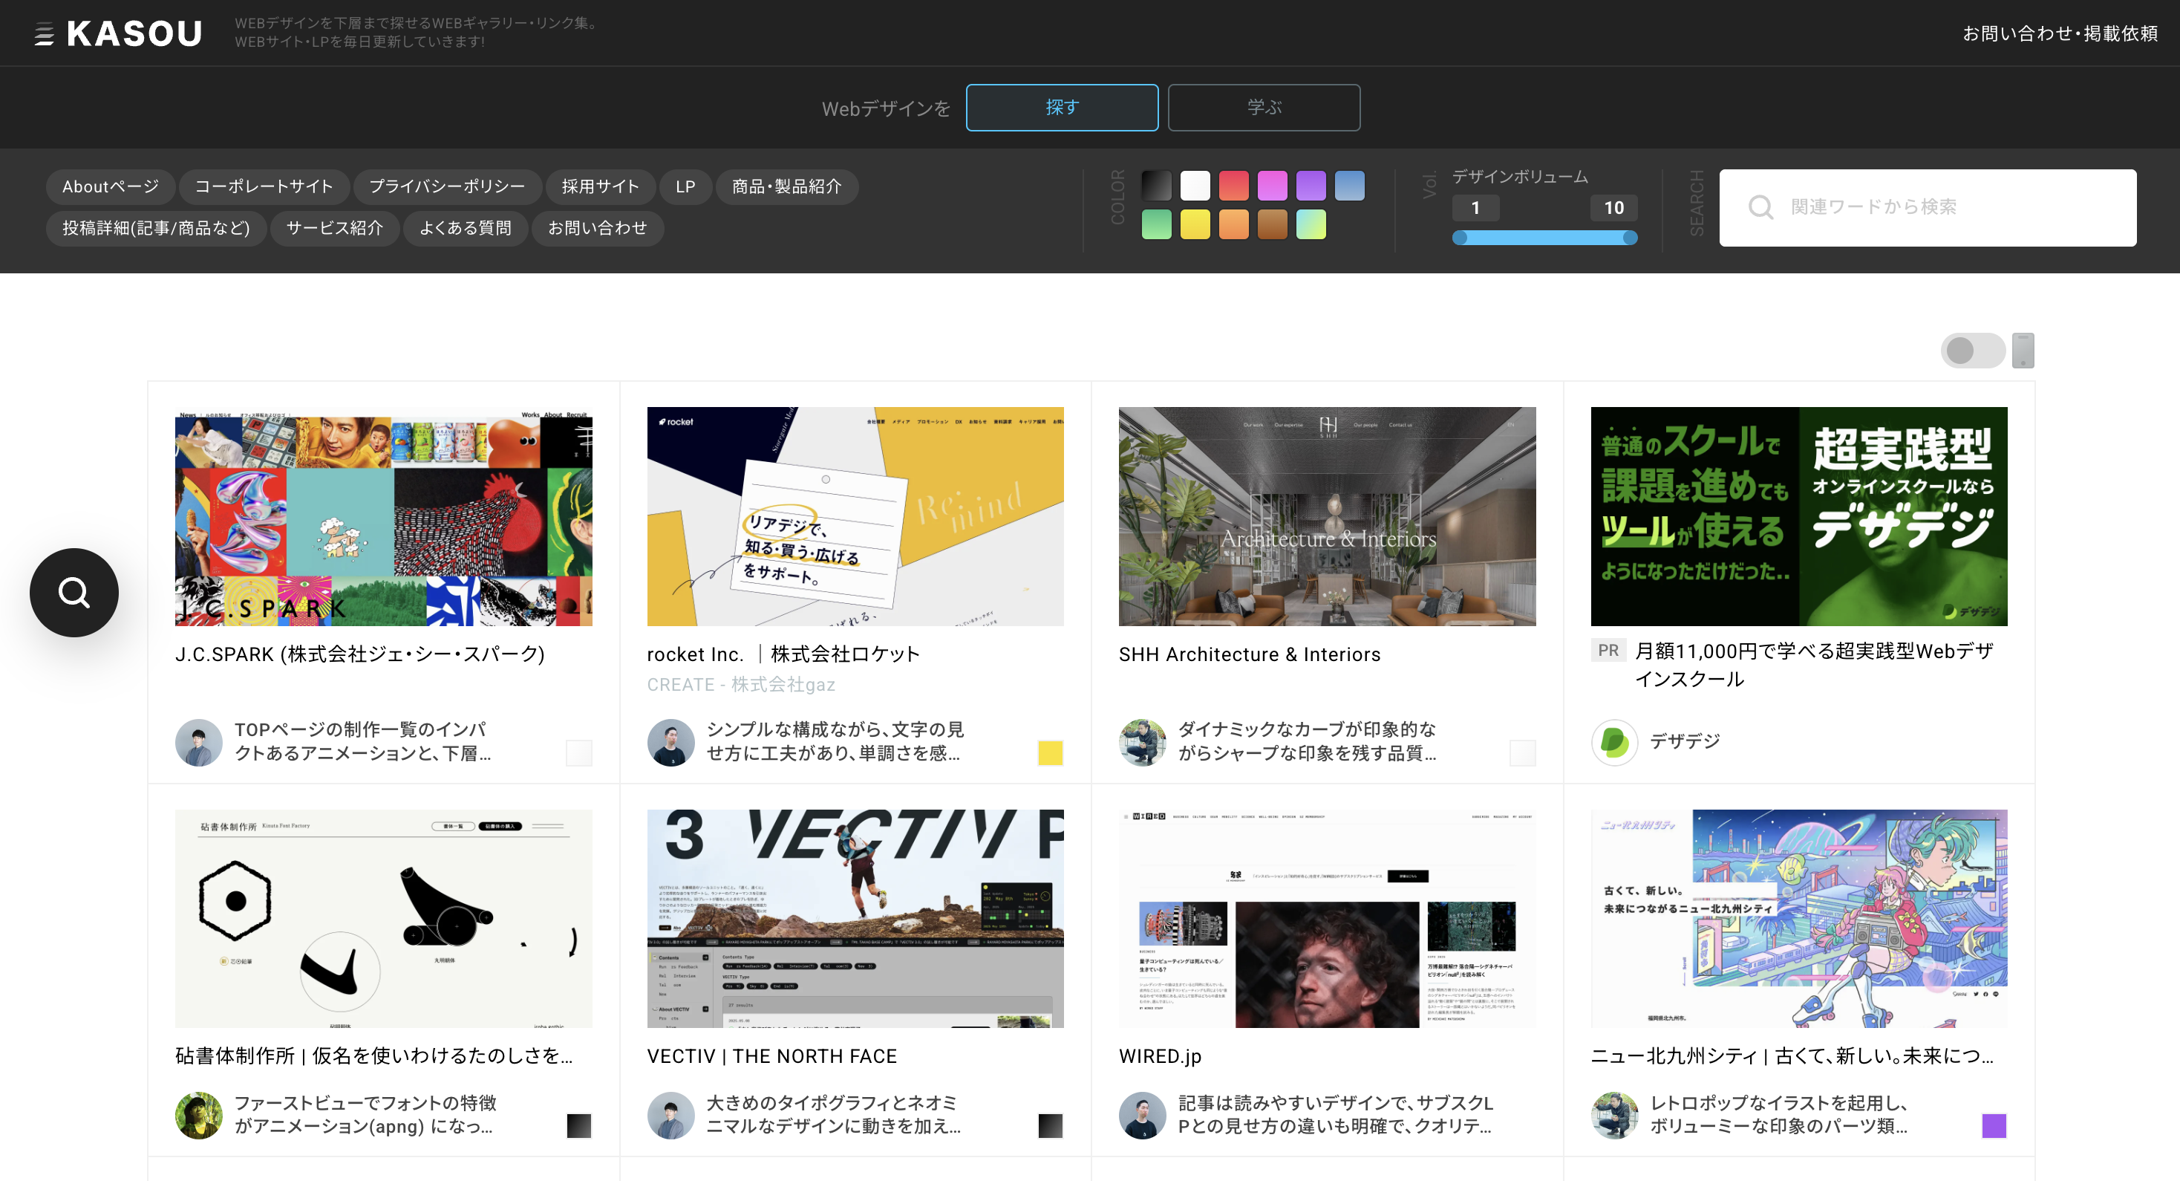2180x1181 pixels.
Task: Click the デザデジ green logo icon
Action: pos(1615,743)
